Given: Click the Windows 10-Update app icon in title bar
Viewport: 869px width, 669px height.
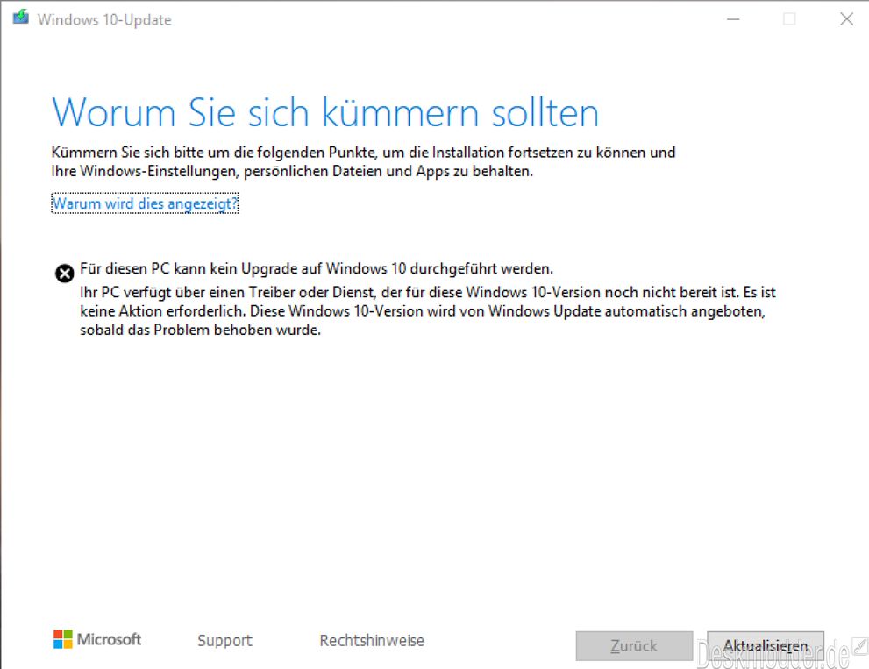Looking at the screenshot, I should [20, 18].
